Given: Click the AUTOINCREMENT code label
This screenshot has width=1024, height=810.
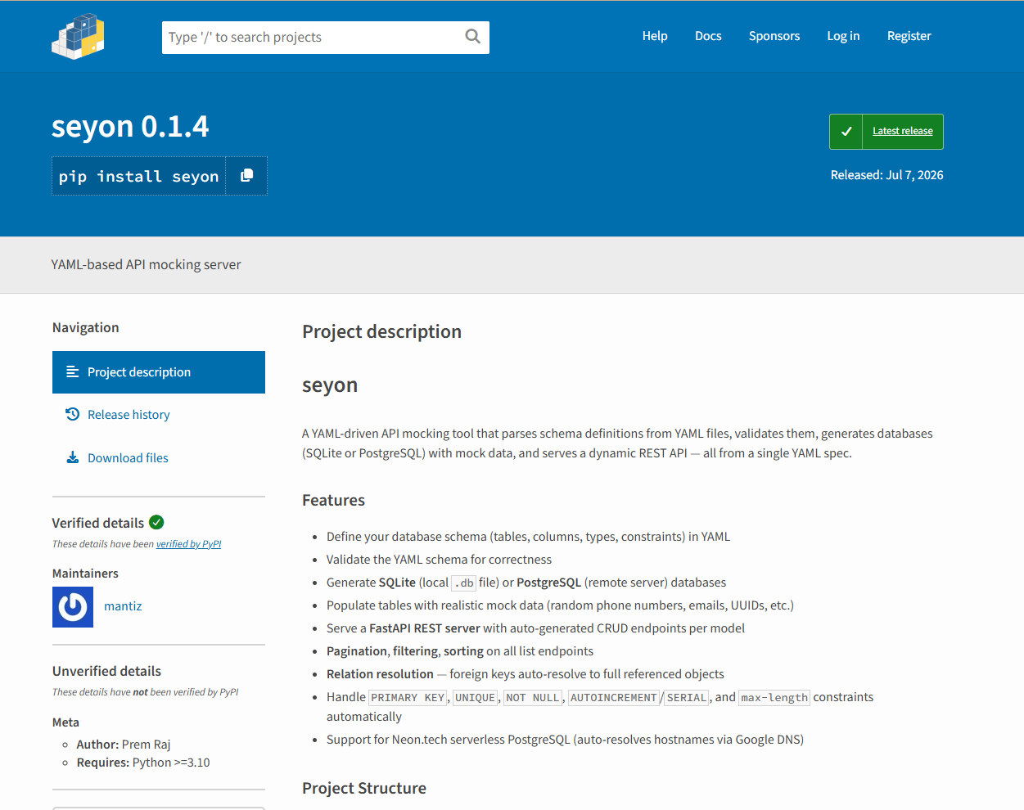Looking at the screenshot, I should (613, 698).
